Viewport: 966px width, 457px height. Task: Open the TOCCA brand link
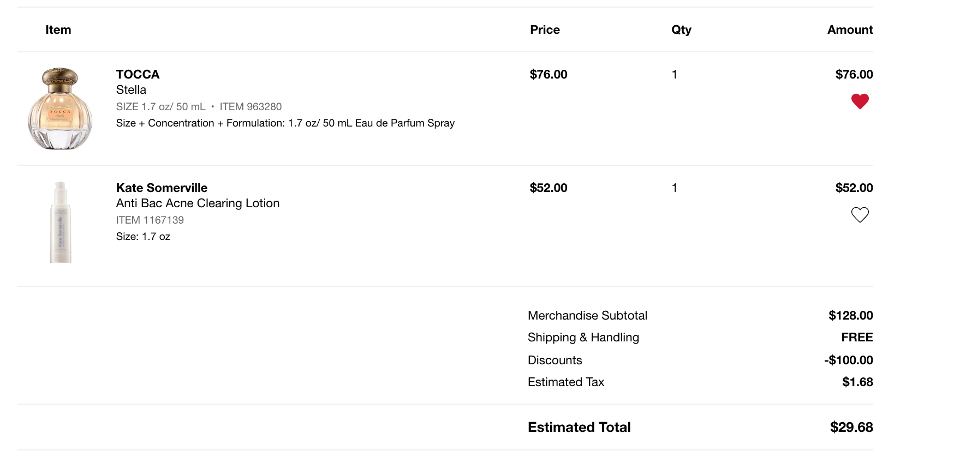coord(138,74)
